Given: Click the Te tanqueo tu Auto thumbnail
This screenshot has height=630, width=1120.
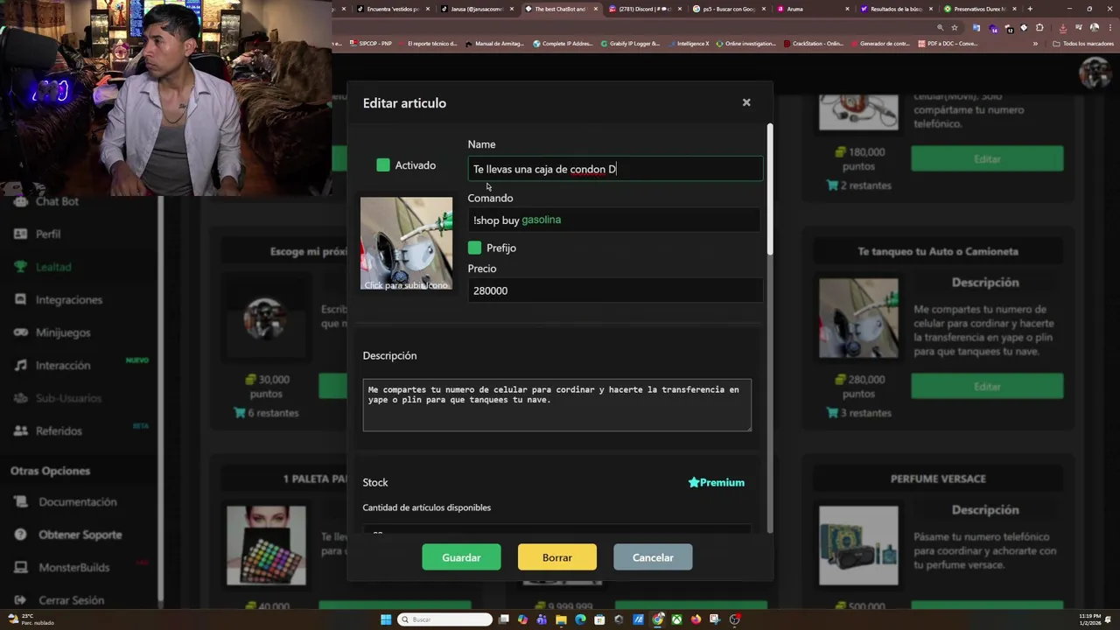Looking at the screenshot, I should 858,318.
